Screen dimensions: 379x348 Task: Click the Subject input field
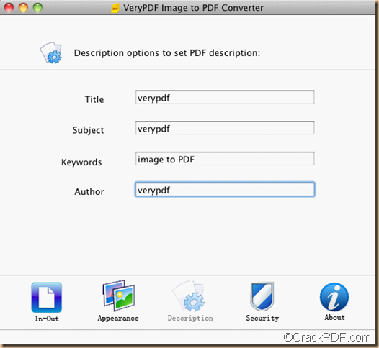pos(225,128)
